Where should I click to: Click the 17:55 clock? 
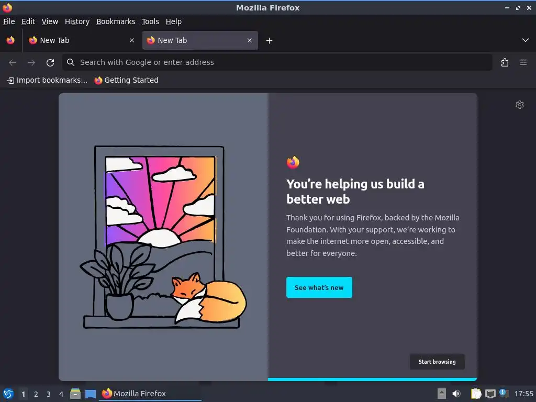click(523, 394)
